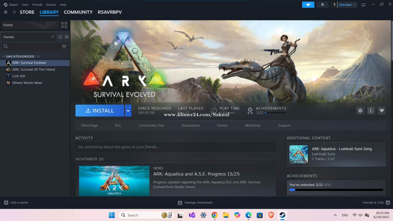Click the grid collections view icon
393x221 pixels.
(64, 25)
